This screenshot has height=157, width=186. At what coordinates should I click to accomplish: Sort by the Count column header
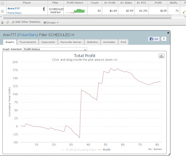pyautogui.click(x=95, y=3)
